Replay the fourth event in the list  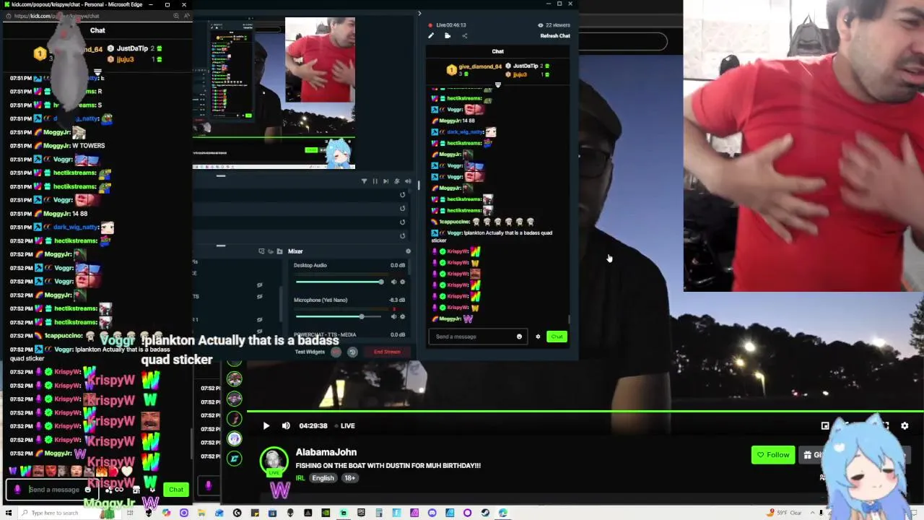pyautogui.click(x=403, y=235)
